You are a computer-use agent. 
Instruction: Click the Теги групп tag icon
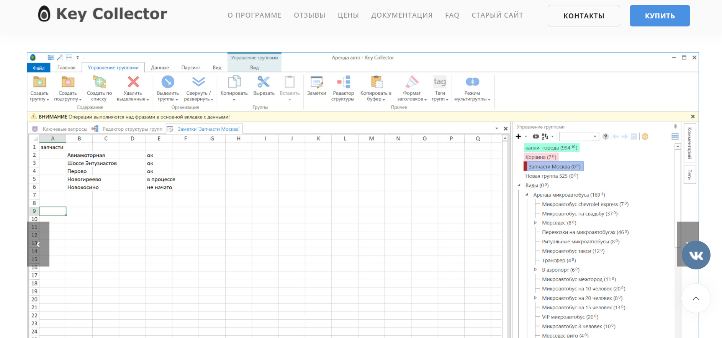pyautogui.click(x=440, y=81)
